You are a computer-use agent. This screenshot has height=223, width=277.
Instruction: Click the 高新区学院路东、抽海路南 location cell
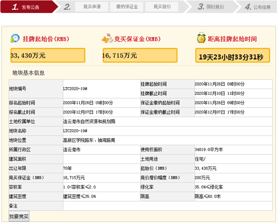[x=89, y=140]
